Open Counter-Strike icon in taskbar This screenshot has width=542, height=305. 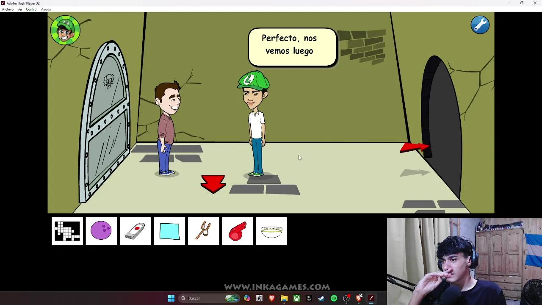click(259, 298)
